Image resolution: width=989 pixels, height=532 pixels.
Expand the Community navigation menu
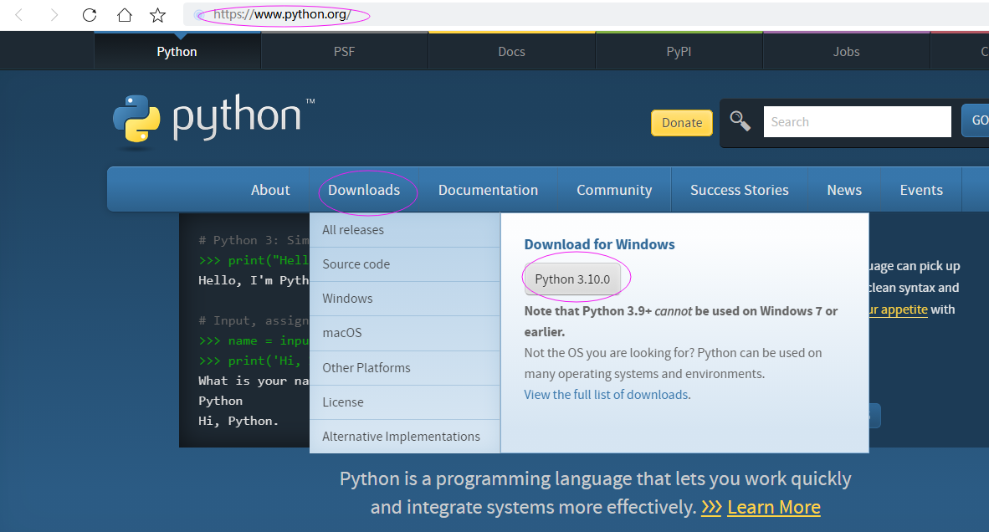point(614,191)
